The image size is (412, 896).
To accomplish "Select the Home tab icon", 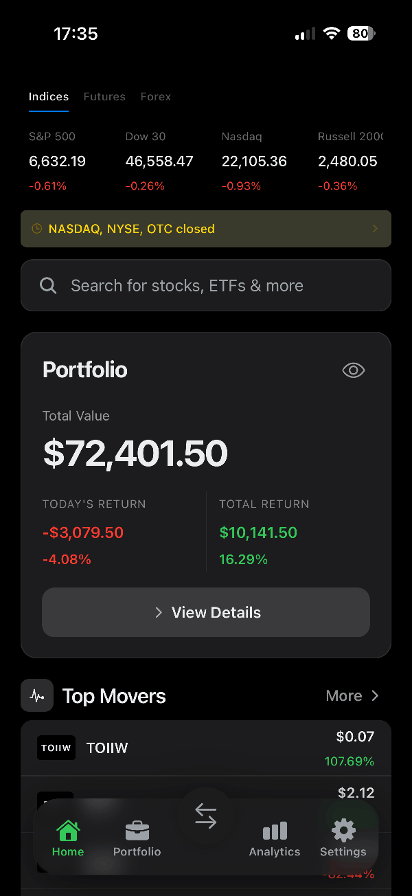I will (x=68, y=831).
